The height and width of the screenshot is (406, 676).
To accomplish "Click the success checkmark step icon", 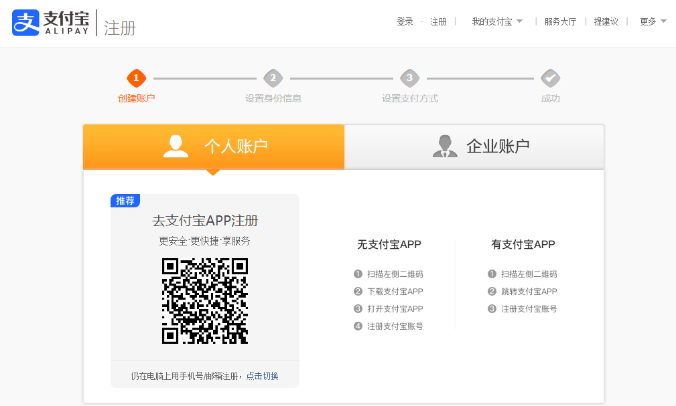I will tap(550, 78).
